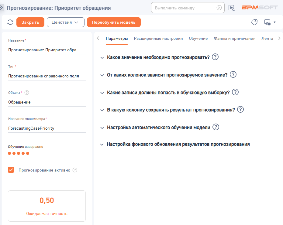Open the 'Действия' dropdown menu
The height and width of the screenshot is (225, 283).
click(65, 22)
